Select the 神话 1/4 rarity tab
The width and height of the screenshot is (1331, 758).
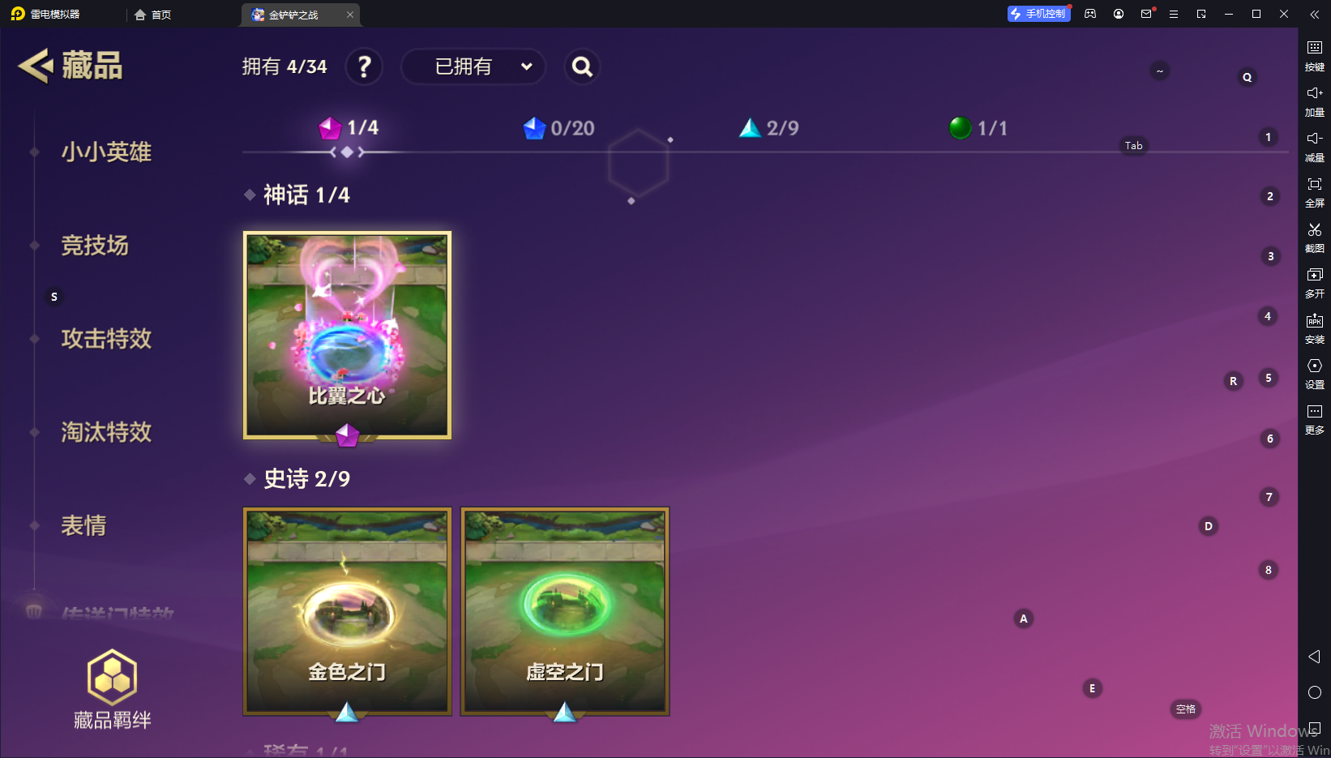(349, 128)
